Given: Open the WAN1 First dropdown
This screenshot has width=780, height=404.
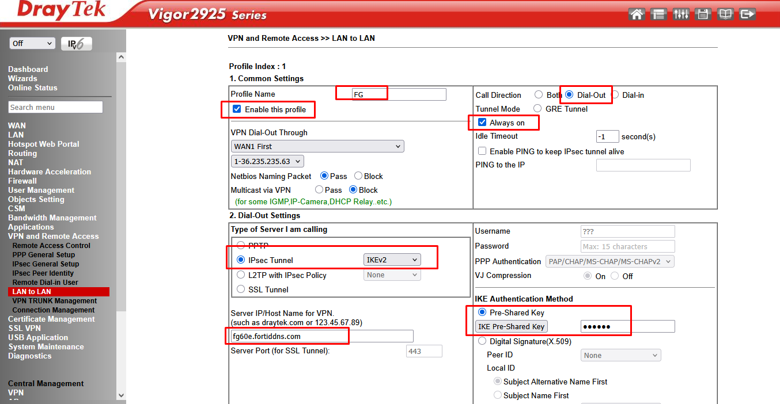Looking at the screenshot, I should 317,147.
